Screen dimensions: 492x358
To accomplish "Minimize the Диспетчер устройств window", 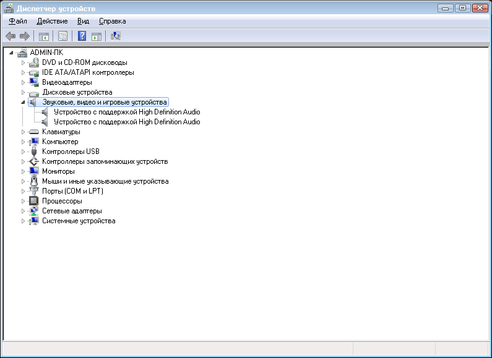I will tap(445, 8).
